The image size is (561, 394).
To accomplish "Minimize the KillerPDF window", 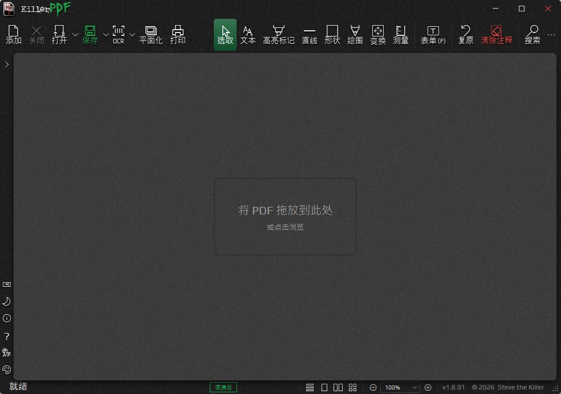I will tap(495, 9).
